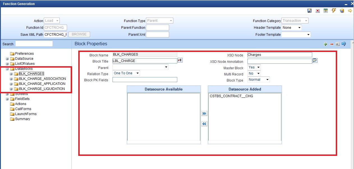The height and width of the screenshot is (169, 354).
Task: Open the Parent dropdown in Block Properties
Action: 140,67
